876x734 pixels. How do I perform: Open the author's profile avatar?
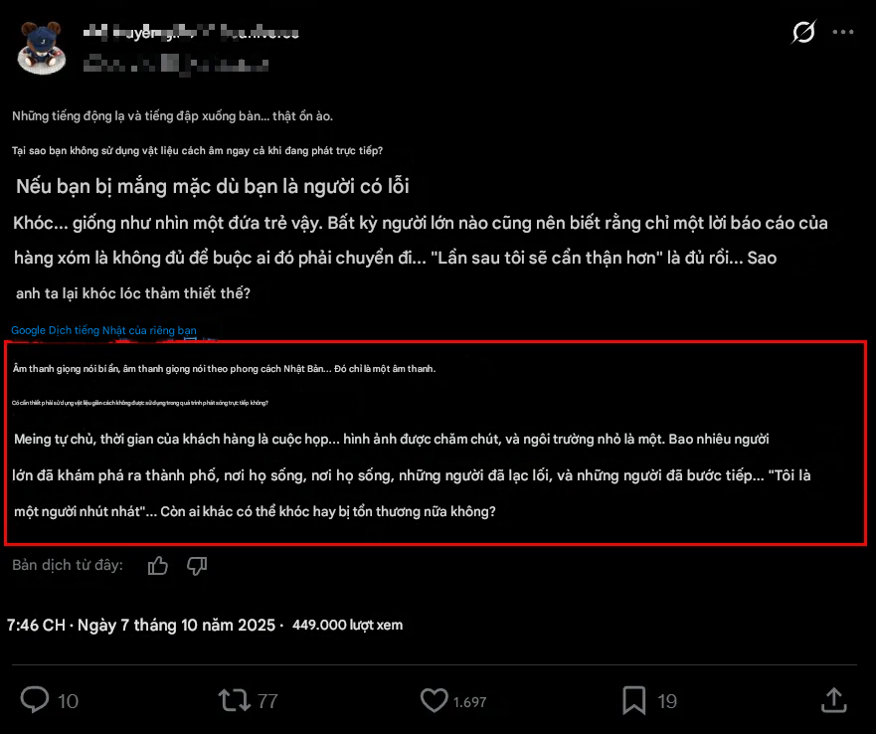pos(42,46)
